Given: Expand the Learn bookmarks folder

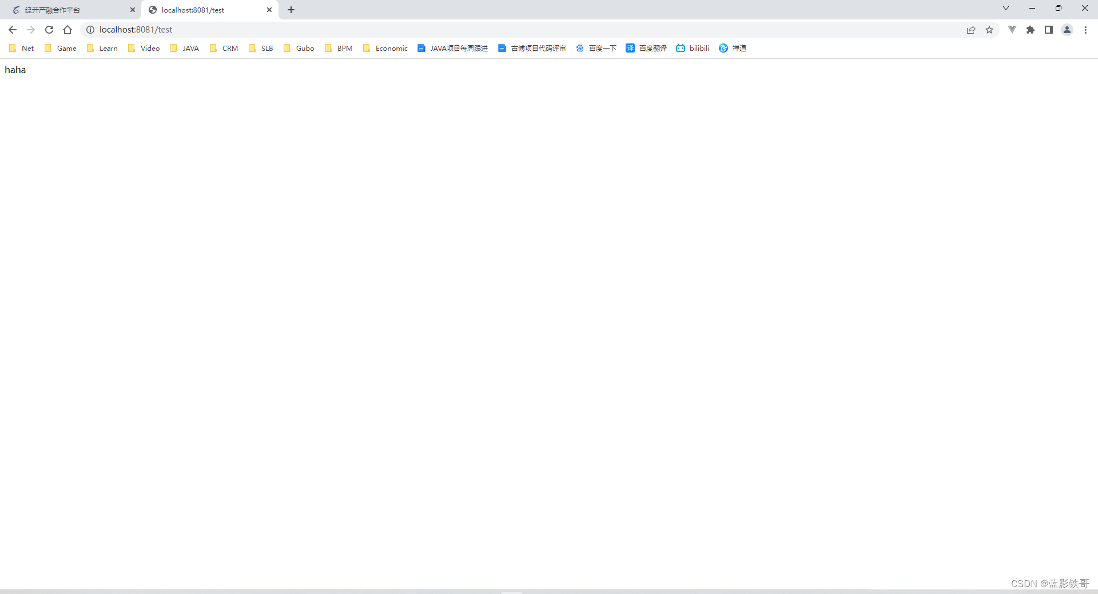Looking at the screenshot, I should pos(102,48).
